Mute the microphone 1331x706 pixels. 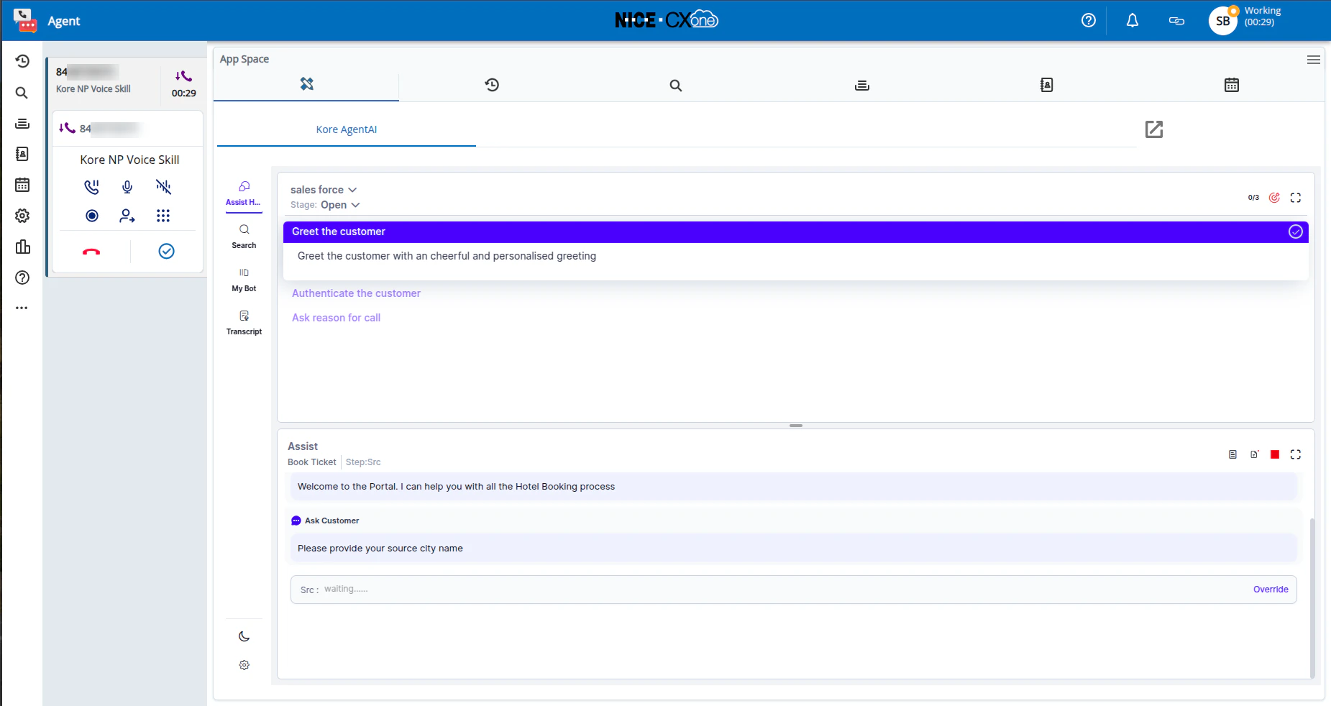127,187
